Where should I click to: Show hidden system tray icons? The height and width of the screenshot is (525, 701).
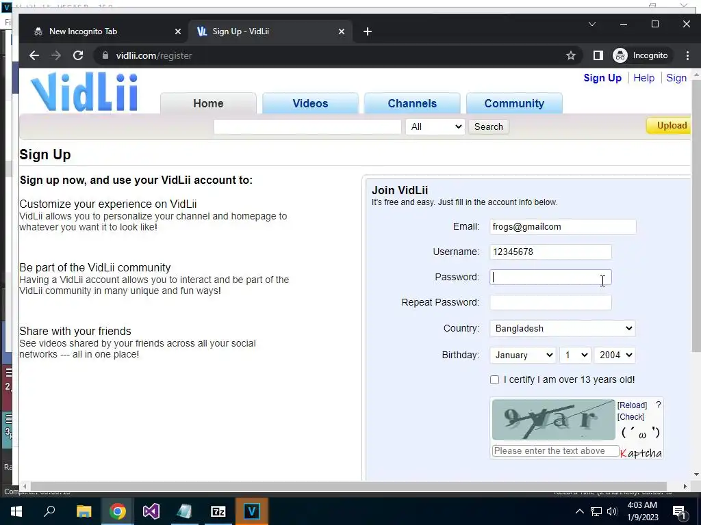[x=579, y=511]
